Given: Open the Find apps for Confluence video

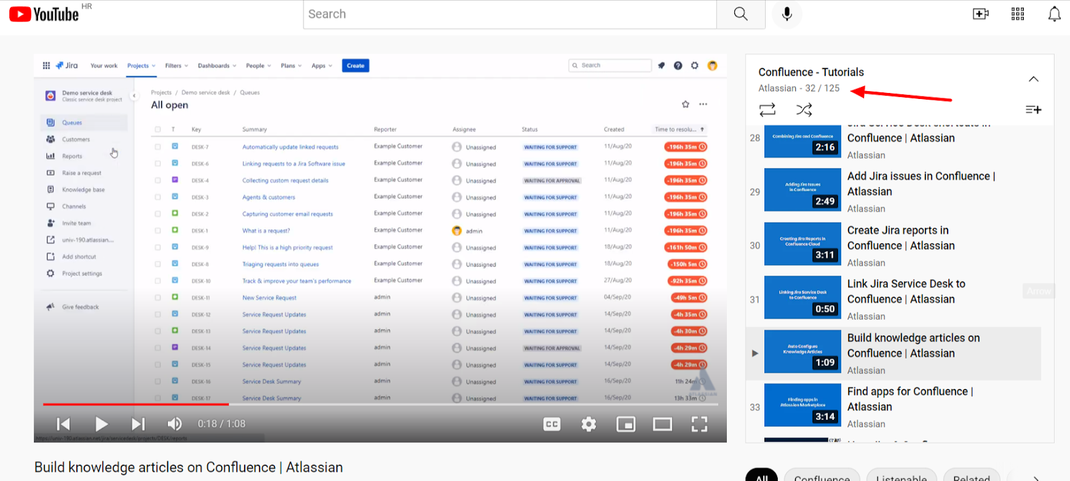Looking at the screenshot, I should point(909,399).
